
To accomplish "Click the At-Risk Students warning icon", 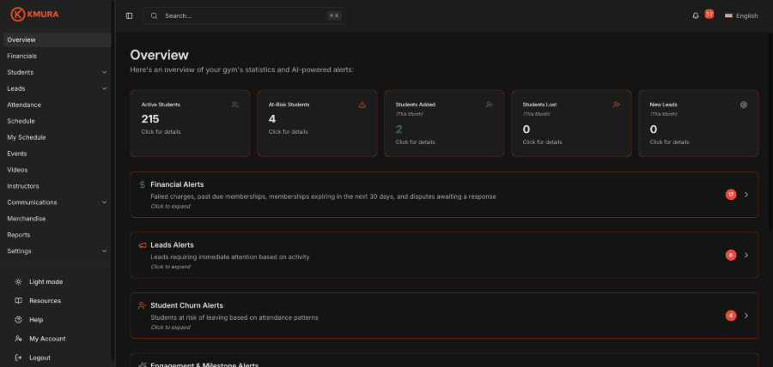I will (x=362, y=105).
